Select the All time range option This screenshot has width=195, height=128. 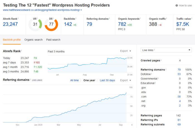74,80
